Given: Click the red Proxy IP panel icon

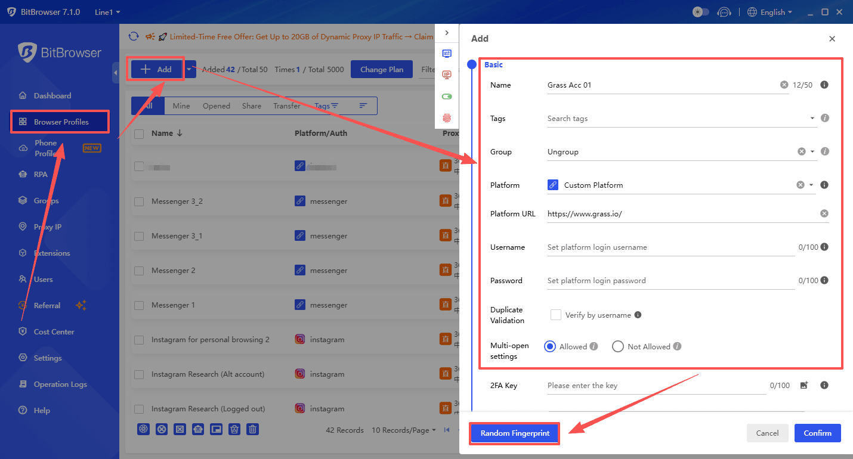Looking at the screenshot, I should (x=447, y=75).
